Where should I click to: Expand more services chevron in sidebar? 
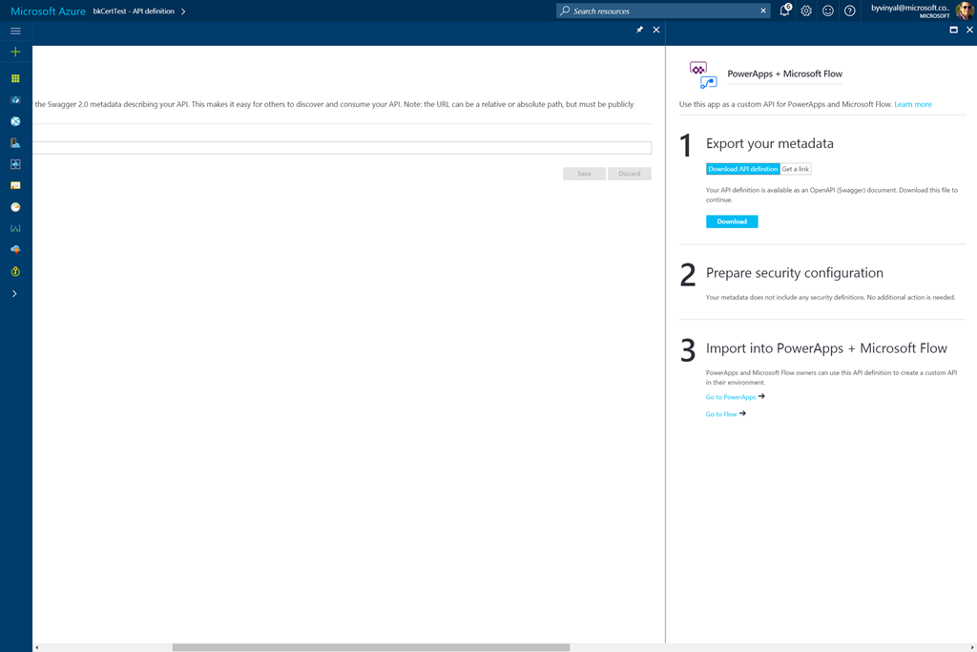(14, 294)
